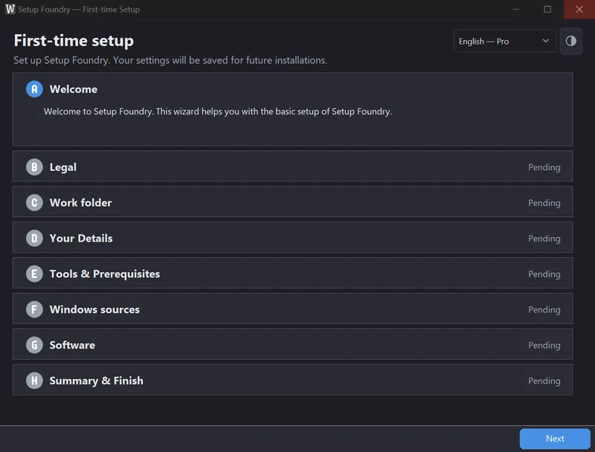Select the step G badge for Software

click(34, 345)
